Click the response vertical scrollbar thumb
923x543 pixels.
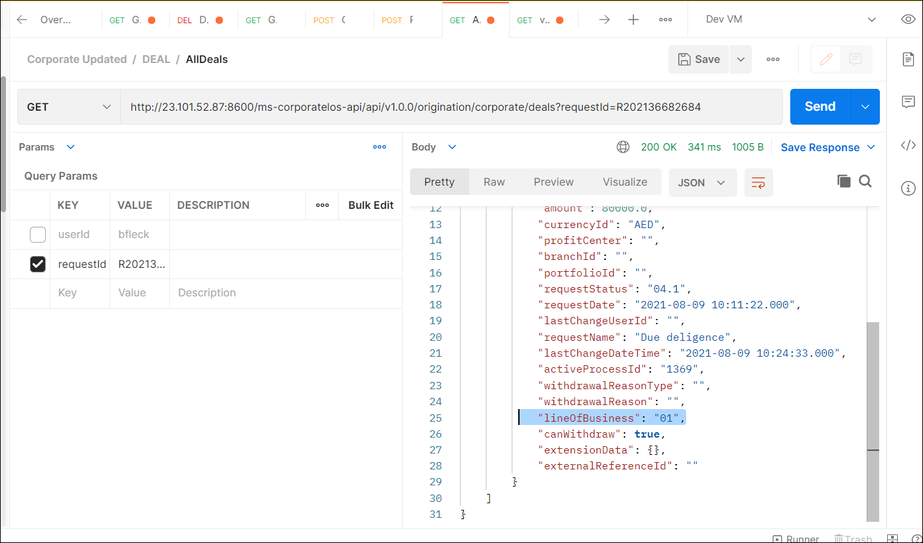point(873,422)
